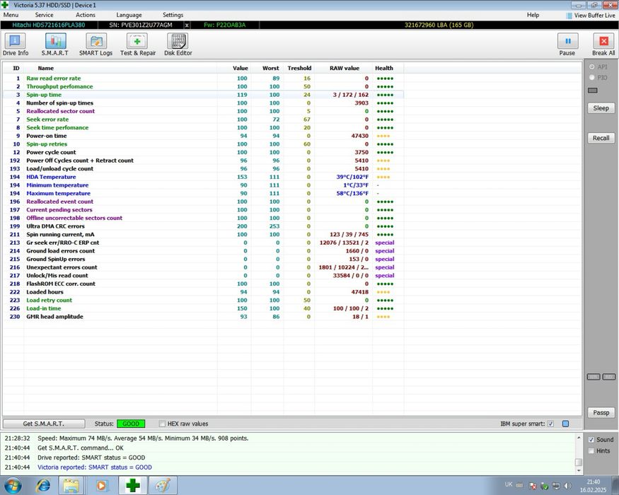The height and width of the screenshot is (495, 619).
Task: Open SMART Logs from toolbar
Action: (x=96, y=44)
